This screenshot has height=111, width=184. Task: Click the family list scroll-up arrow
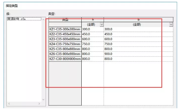click(x=43, y=20)
